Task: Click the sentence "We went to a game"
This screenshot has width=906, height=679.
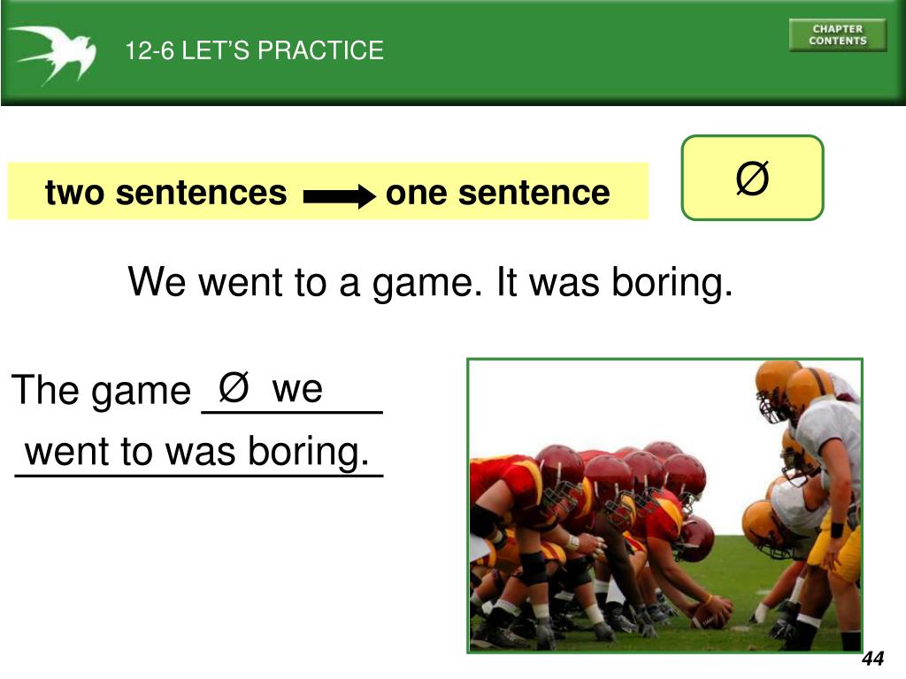Action: 304,282
